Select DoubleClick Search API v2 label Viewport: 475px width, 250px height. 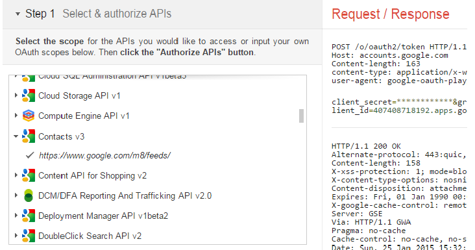pos(90,236)
